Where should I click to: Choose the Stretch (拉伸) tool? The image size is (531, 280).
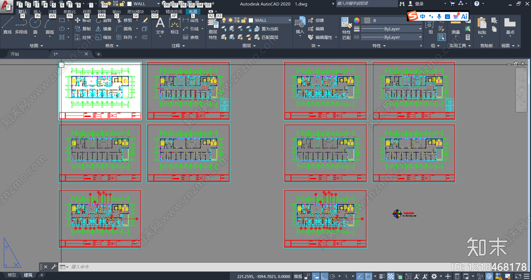(83, 37)
